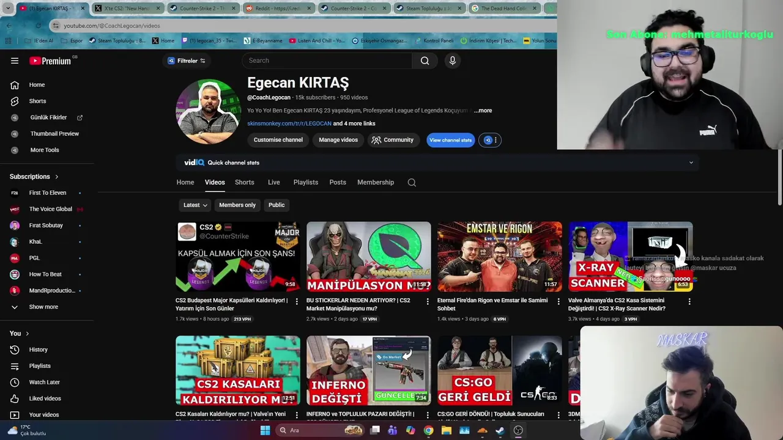Expand vidIQ Quick channel stats panel
783x440 pixels.
click(691, 163)
